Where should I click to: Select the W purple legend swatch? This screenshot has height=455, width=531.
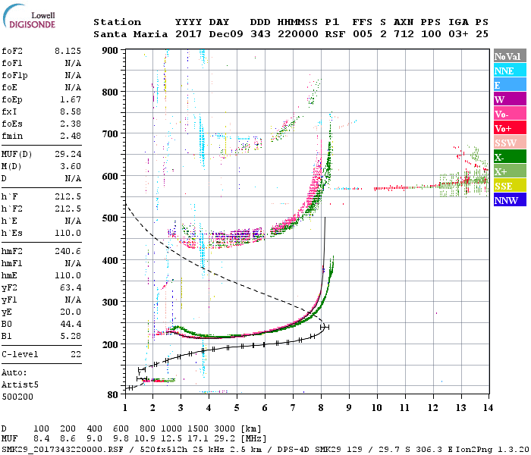[510, 99]
